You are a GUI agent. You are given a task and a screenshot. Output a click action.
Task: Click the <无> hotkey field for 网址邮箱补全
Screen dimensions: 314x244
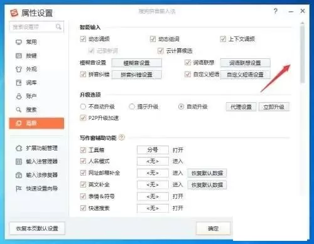click(x=153, y=173)
